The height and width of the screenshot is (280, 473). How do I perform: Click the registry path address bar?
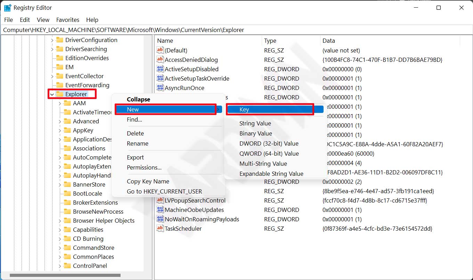click(x=236, y=30)
